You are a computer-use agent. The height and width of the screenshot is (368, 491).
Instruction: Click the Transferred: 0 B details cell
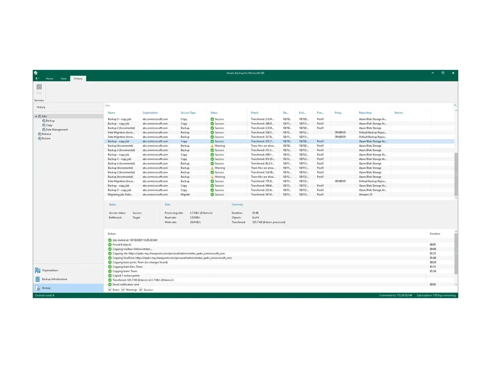click(x=262, y=159)
